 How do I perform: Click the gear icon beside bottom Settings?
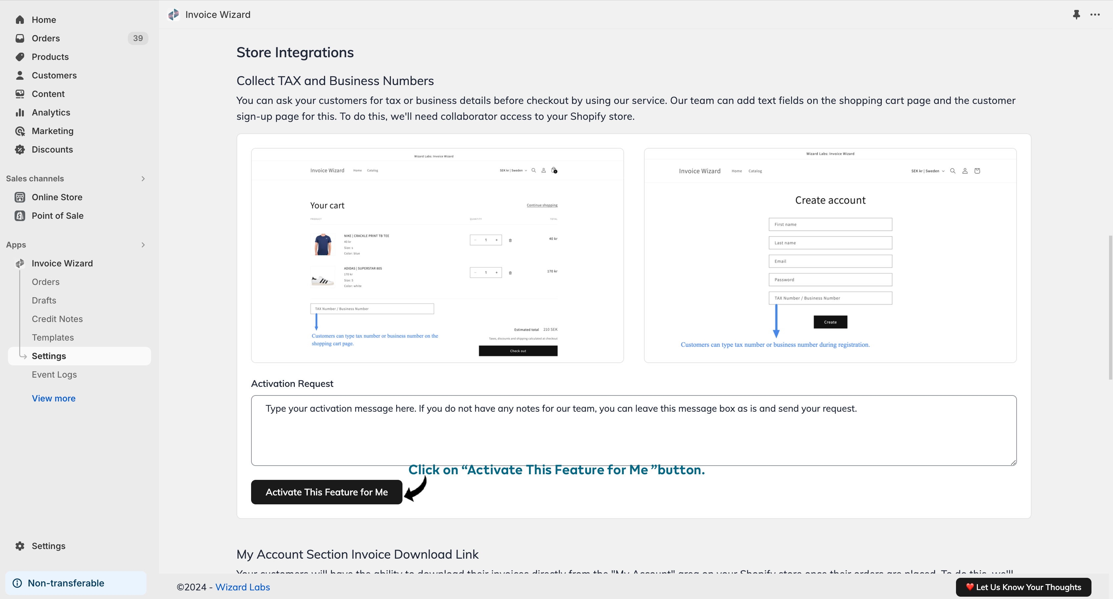pyautogui.click(x=20, y=546)
